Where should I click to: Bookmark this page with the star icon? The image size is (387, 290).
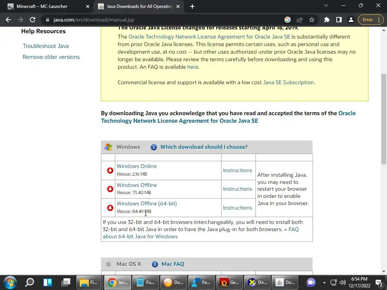click(x=312, y=20)
